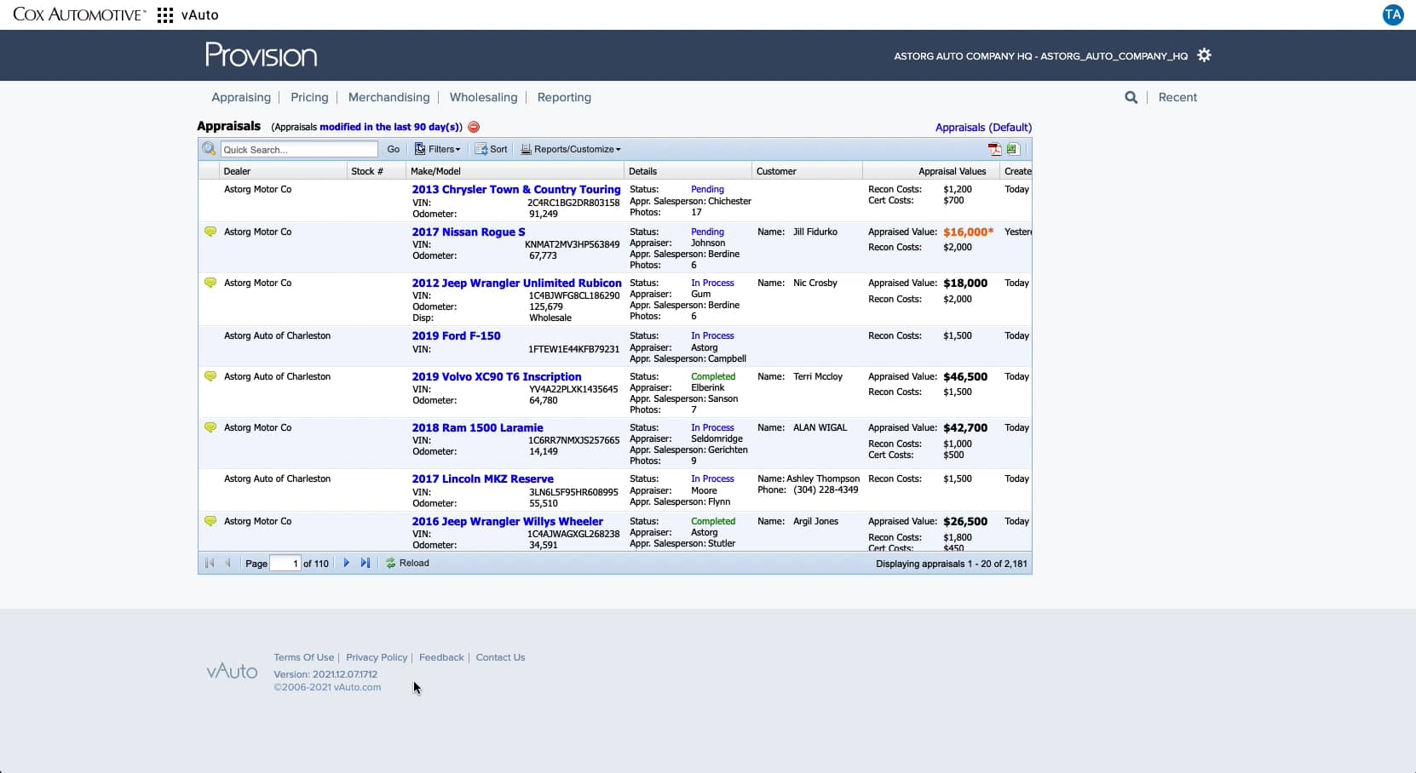
Task: Open the settings gear next to dealership name
Action: tap(1204, 55)
